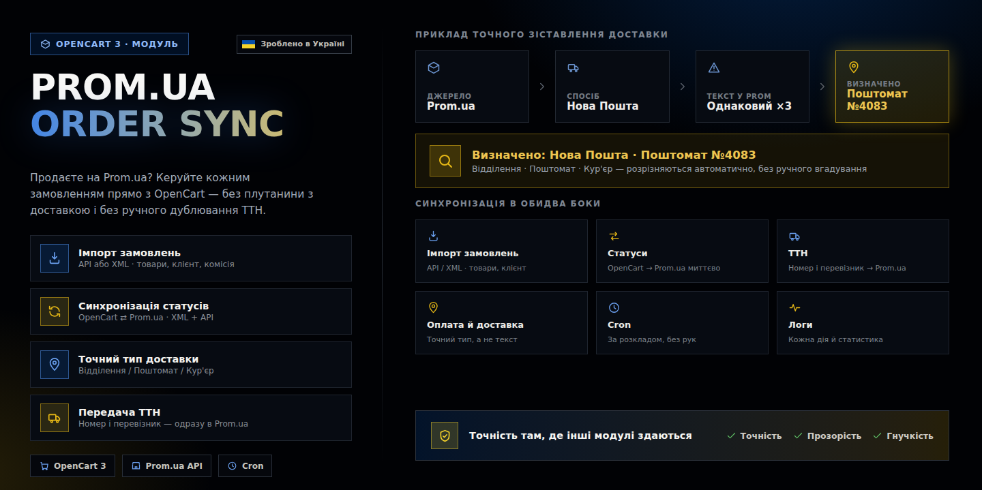Click package icon in Джерело card
The height and width of the screenshot is (490, 982).
pos(433,67)
